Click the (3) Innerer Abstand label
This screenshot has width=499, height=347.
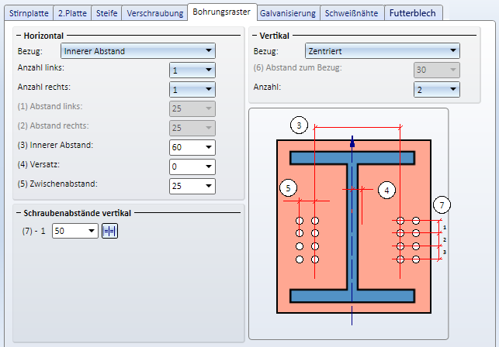pos(55,145)
